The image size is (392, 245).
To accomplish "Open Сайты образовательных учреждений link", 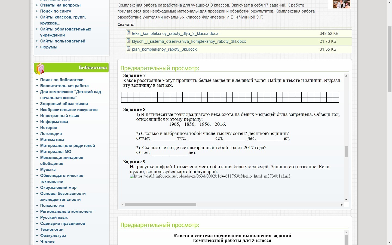I will [66, 32].
